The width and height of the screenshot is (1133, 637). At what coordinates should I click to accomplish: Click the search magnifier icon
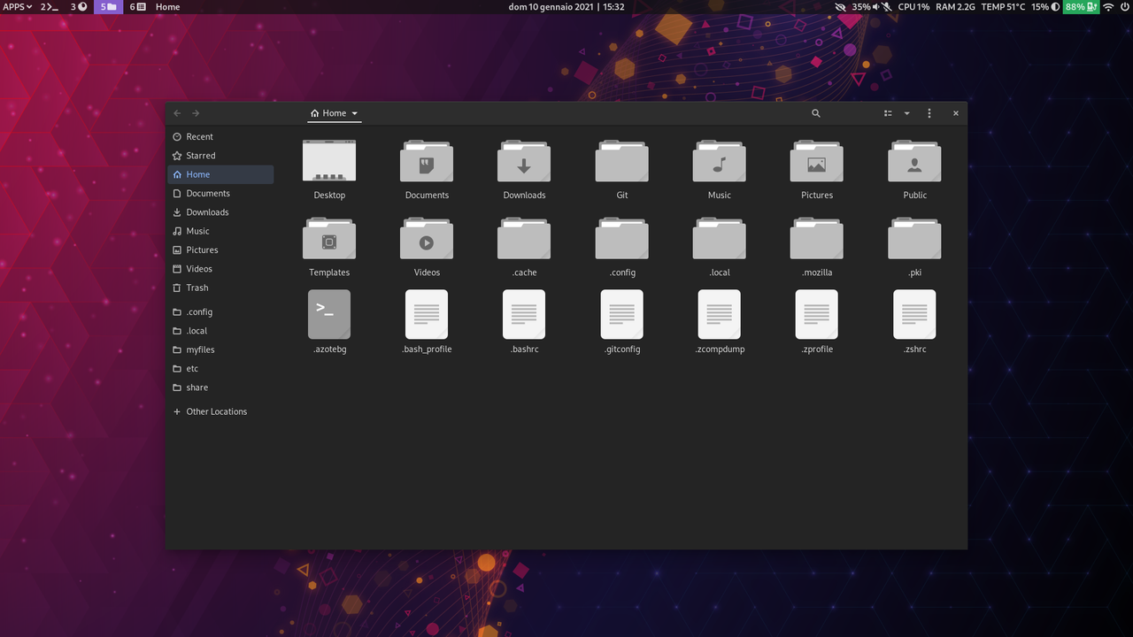click(x=816, y=113)
